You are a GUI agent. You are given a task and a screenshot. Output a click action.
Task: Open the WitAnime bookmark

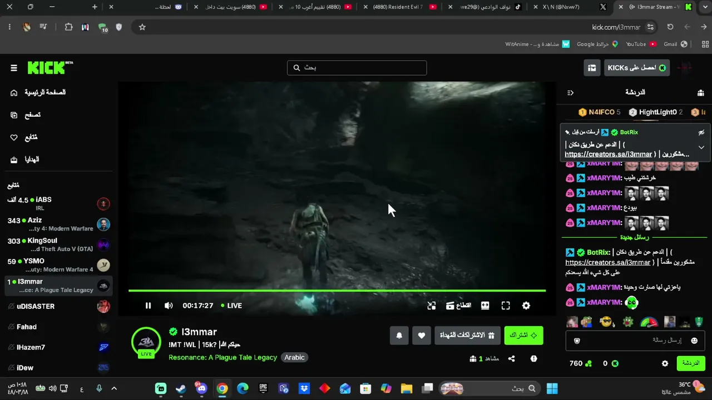[x=537, y=44]
